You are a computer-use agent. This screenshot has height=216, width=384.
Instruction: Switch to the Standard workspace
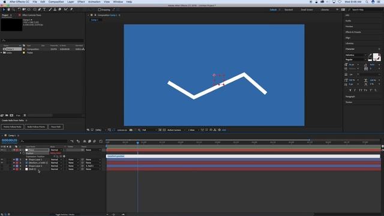coord(289,10)
